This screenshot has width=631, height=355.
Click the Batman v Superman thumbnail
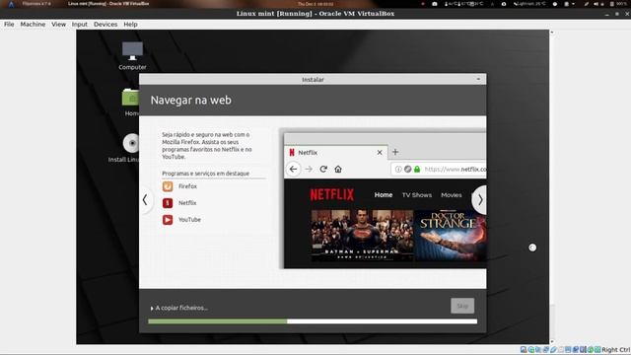[362, 235]
